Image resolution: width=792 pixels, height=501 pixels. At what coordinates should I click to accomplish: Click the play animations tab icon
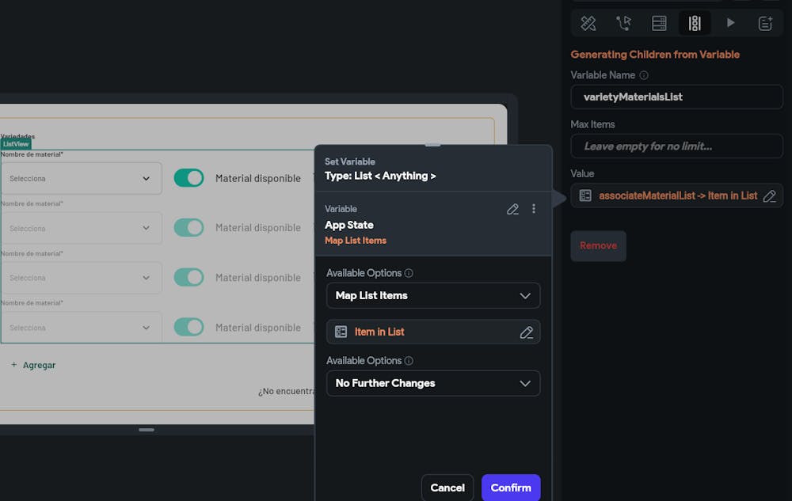pos(730,23)
